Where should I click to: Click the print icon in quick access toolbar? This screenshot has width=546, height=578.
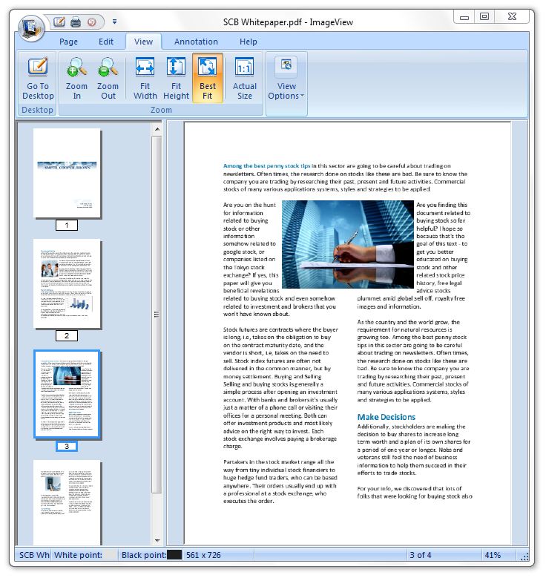[76, 22]
